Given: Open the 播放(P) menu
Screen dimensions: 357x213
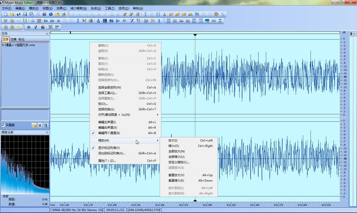Looking at the screenshot, I should [x=34, y=9].
